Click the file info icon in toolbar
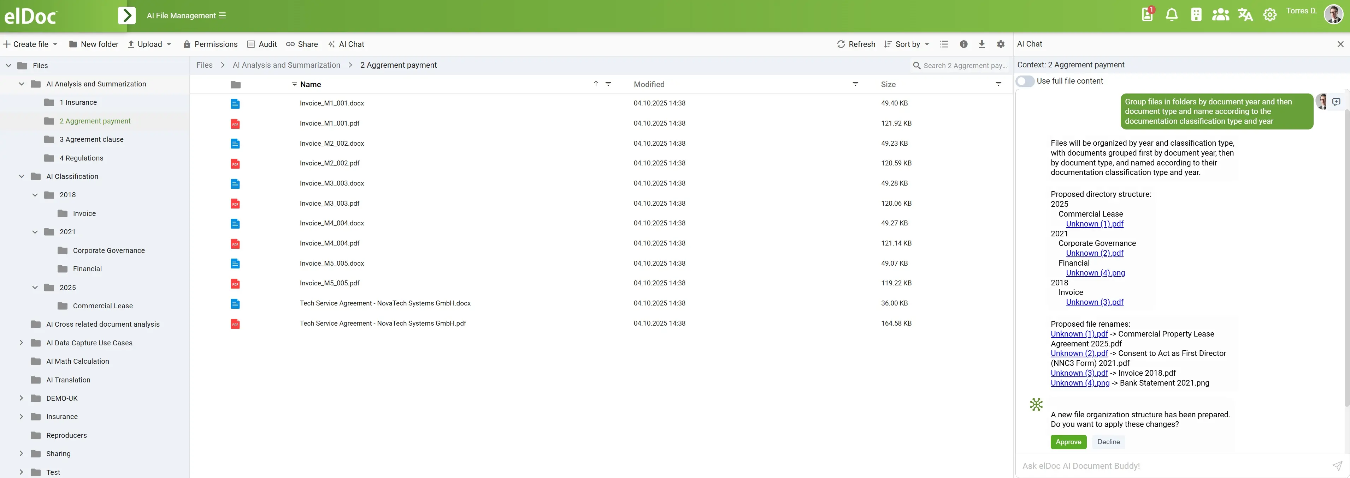The image size is (1350, 478). point(963,44)
